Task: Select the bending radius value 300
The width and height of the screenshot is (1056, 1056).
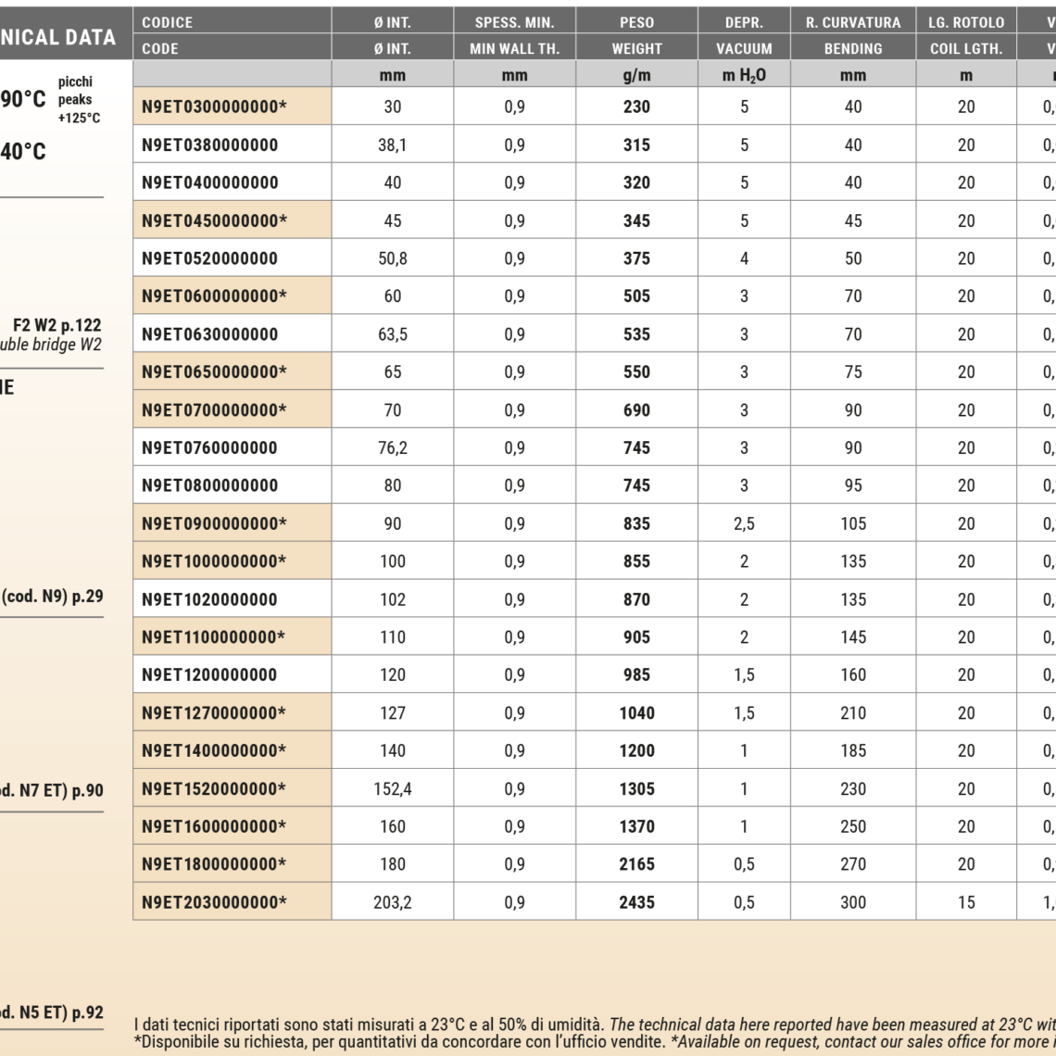Action: click(x=852, y=902)
